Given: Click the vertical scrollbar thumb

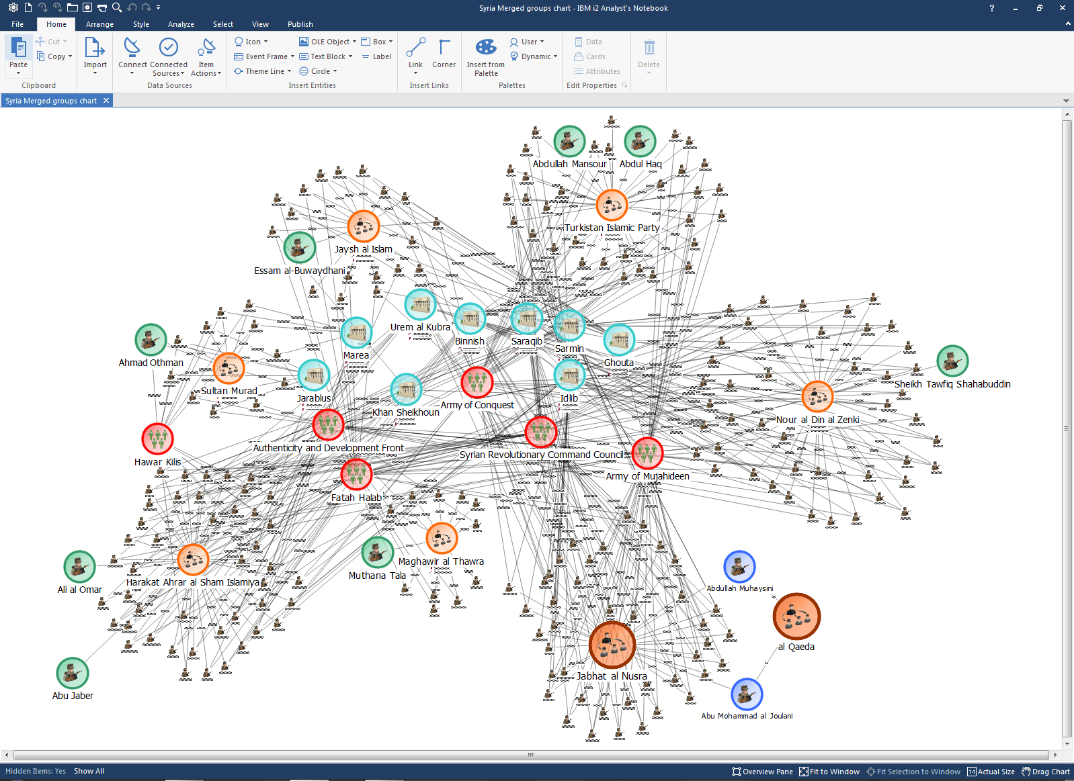Looking at the screenshot, I should (1067, 428).
